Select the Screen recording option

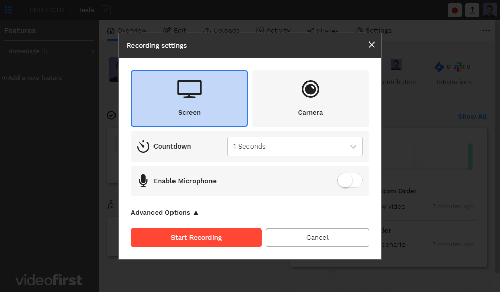pyautogui.click(x=189, y=98)
